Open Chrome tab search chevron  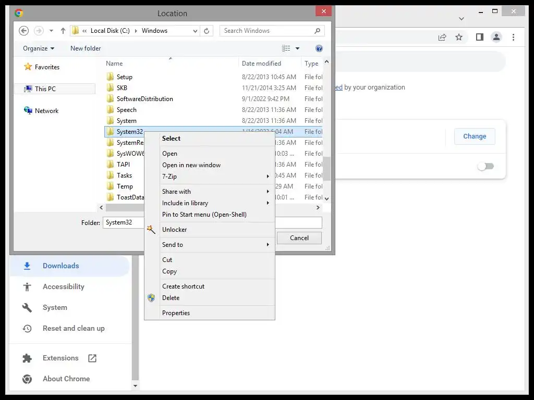pyautogui.click(x=462, y=19)
